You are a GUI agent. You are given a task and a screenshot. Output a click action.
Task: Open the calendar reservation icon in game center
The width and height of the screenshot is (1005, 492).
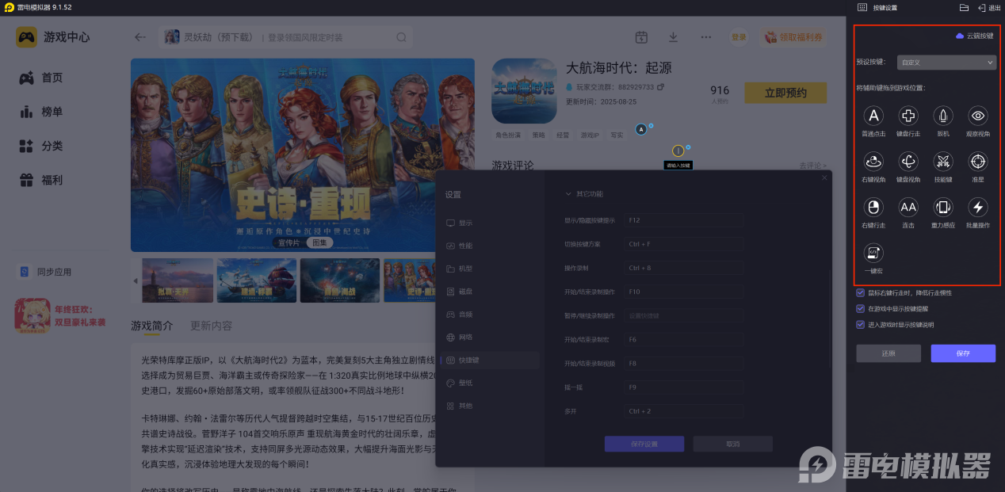pos(641,37)
